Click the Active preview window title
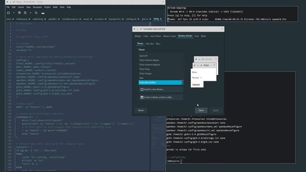This screenshot has width=306, height=172. (206, 65)
